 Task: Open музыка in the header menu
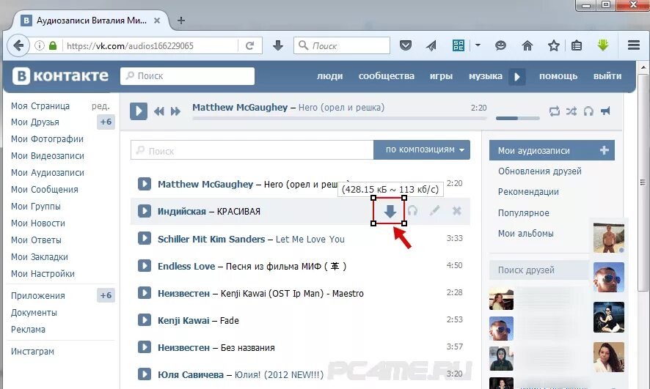click(x=486, y=76)
